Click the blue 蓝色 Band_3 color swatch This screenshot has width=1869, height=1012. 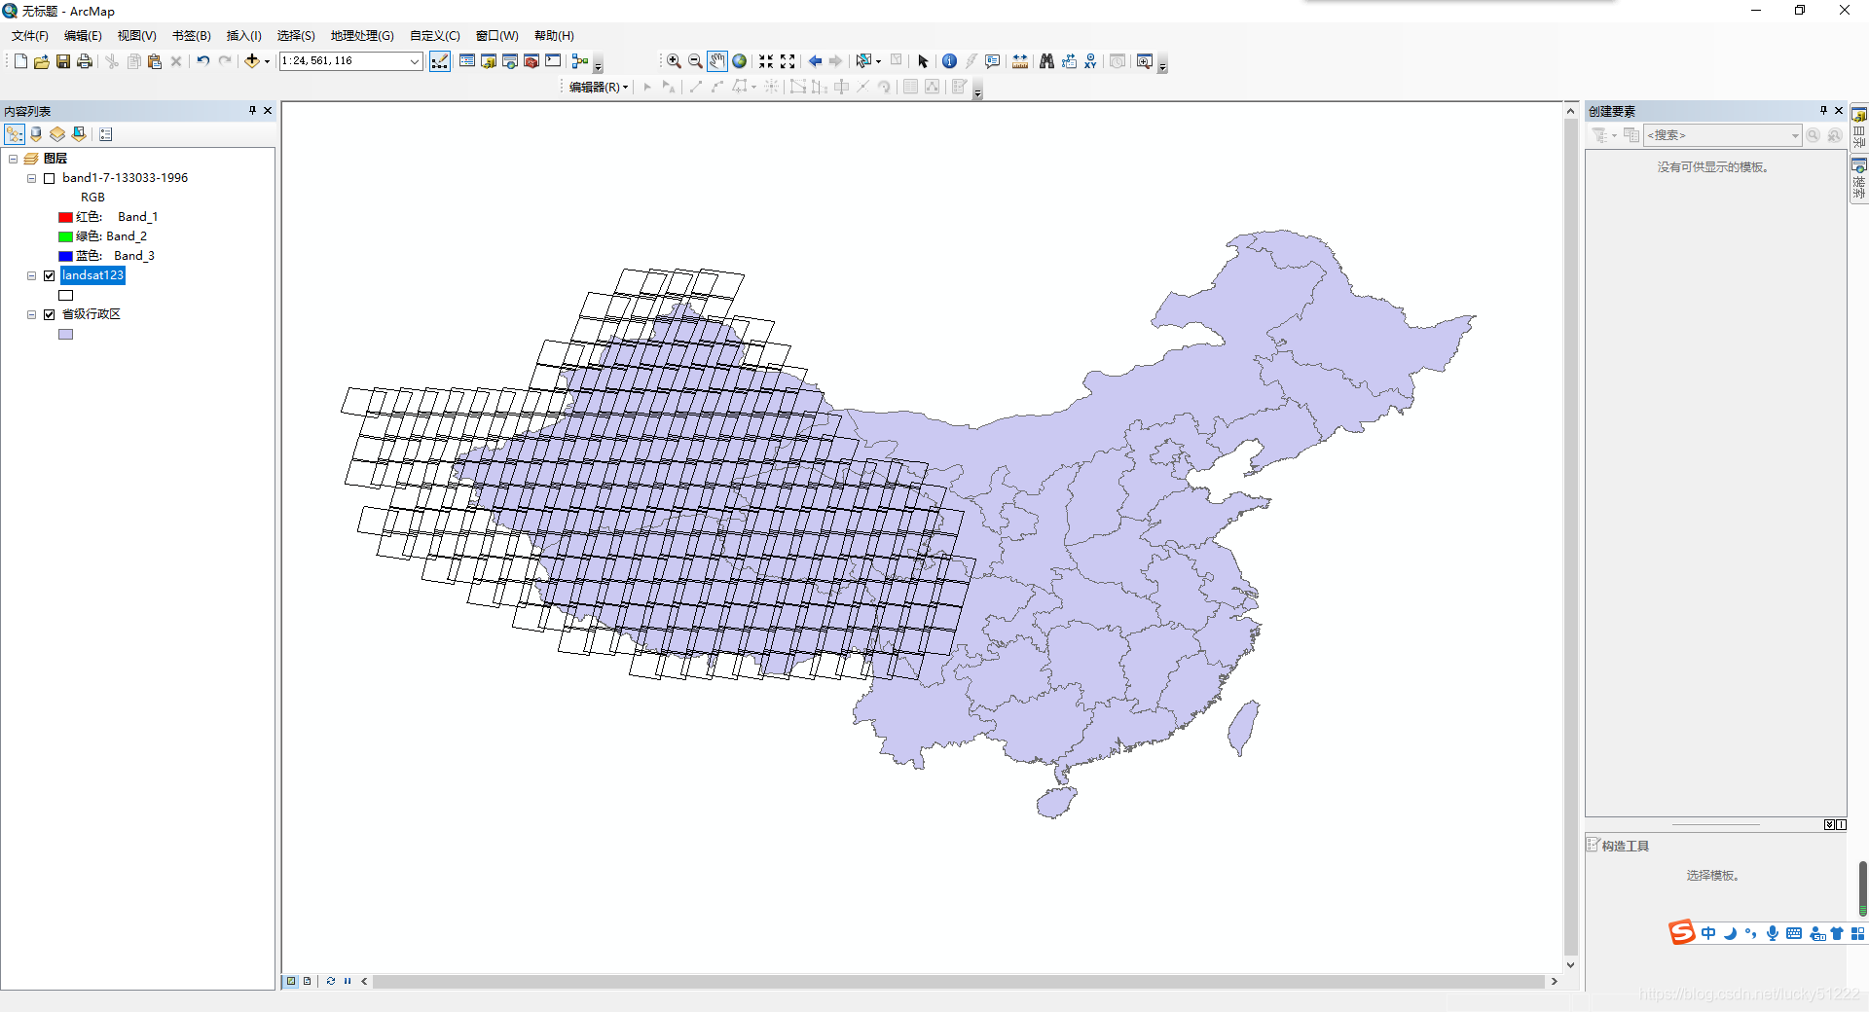click(65, 256)
